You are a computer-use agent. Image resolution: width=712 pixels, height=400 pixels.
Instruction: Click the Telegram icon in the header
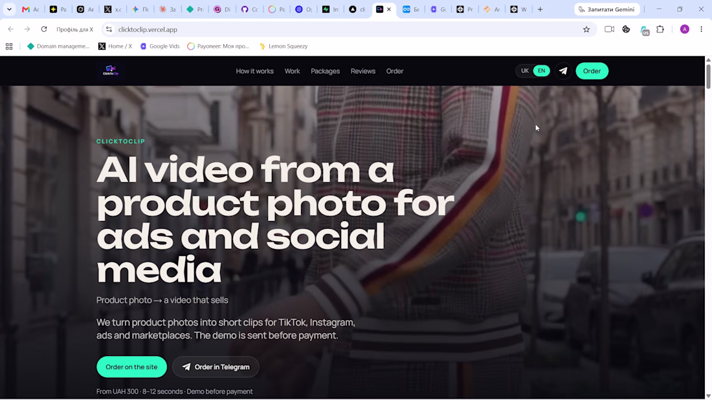(x=563, y=70)
